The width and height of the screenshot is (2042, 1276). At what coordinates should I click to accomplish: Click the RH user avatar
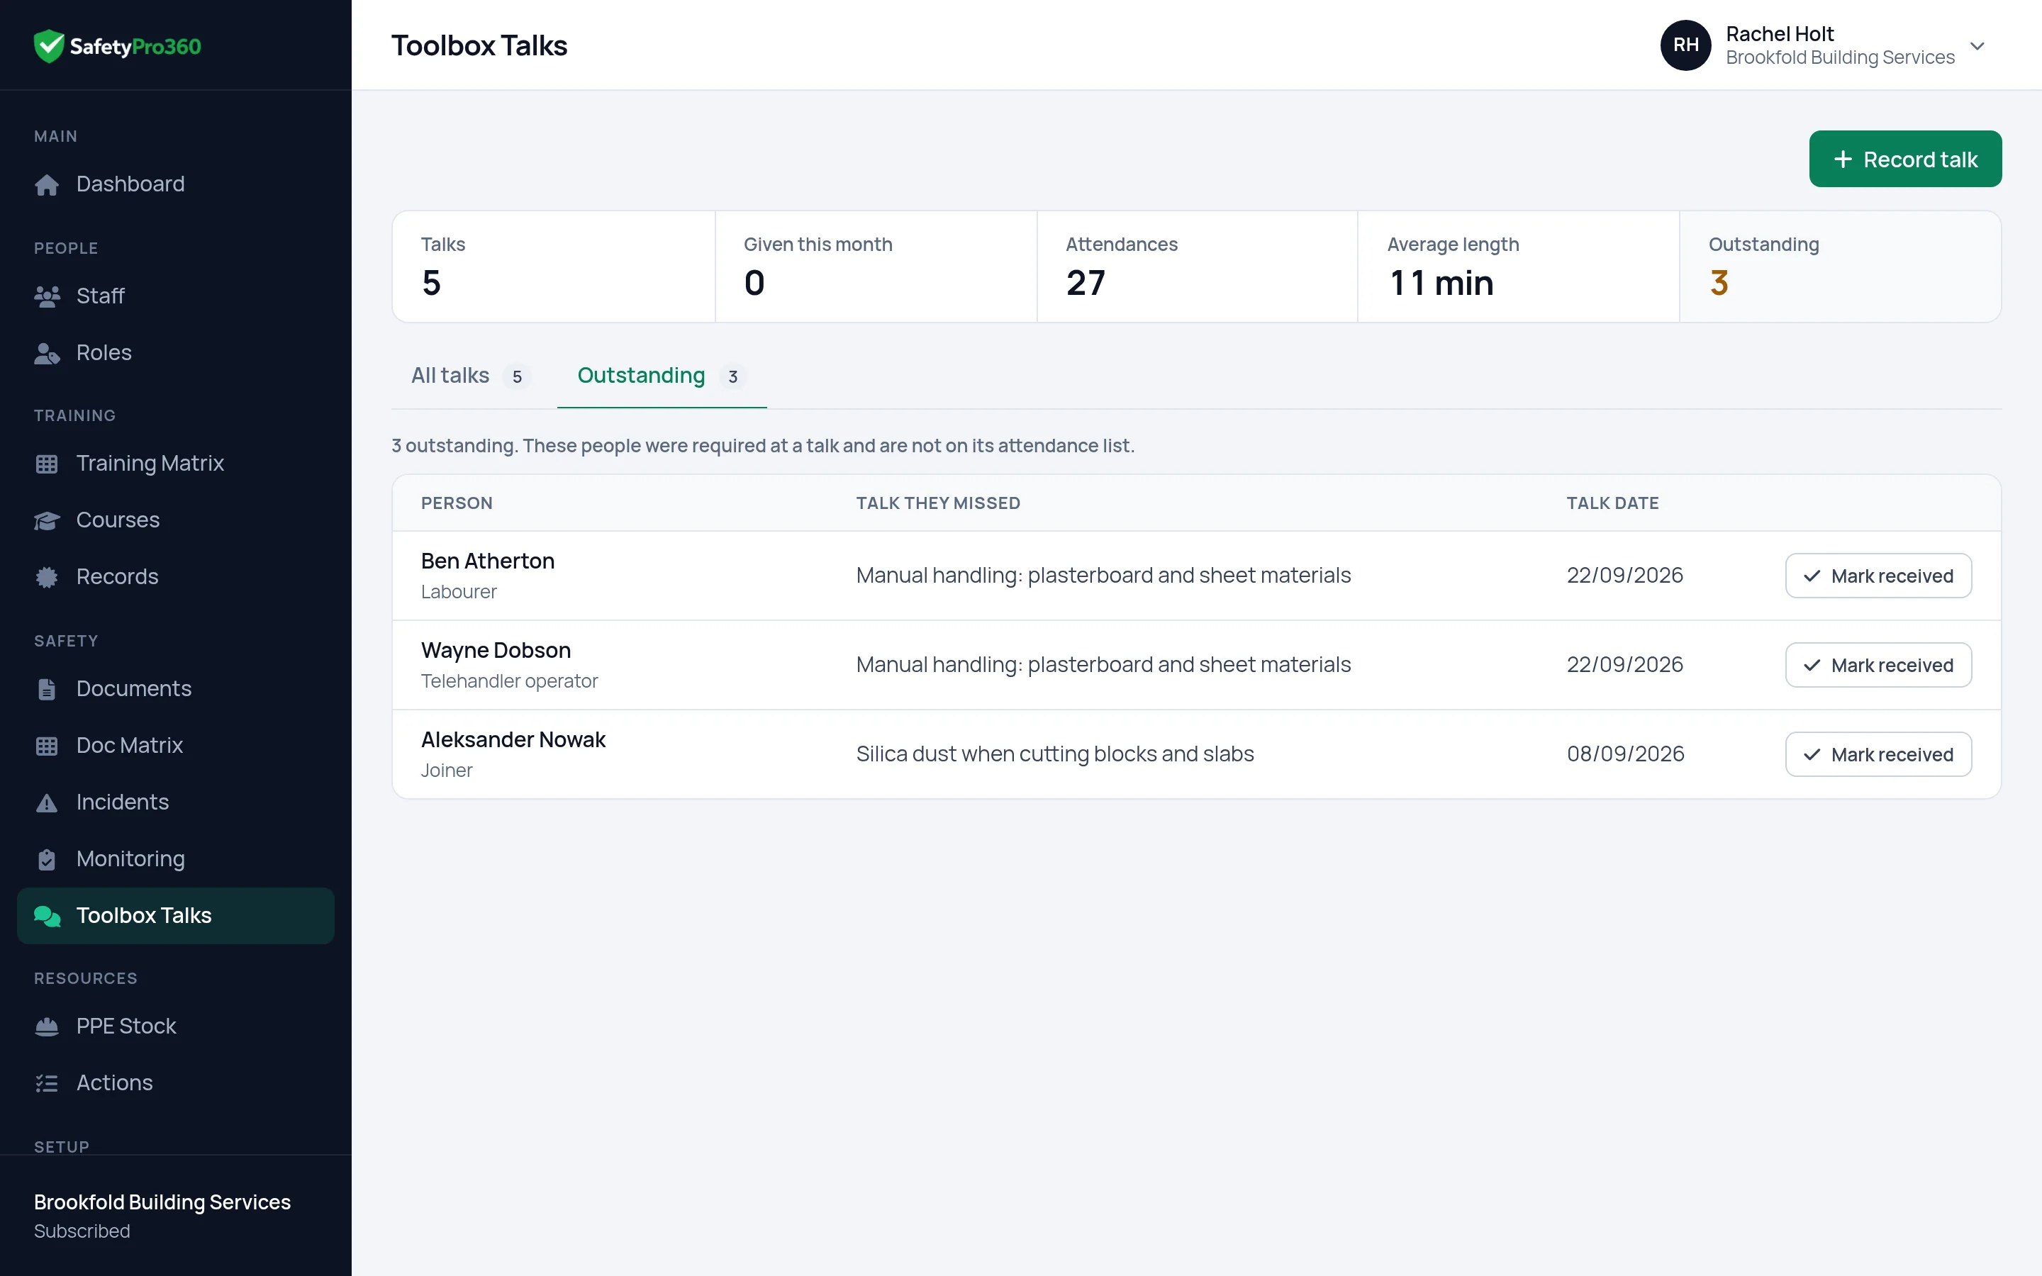click(x=1685, y=45)
